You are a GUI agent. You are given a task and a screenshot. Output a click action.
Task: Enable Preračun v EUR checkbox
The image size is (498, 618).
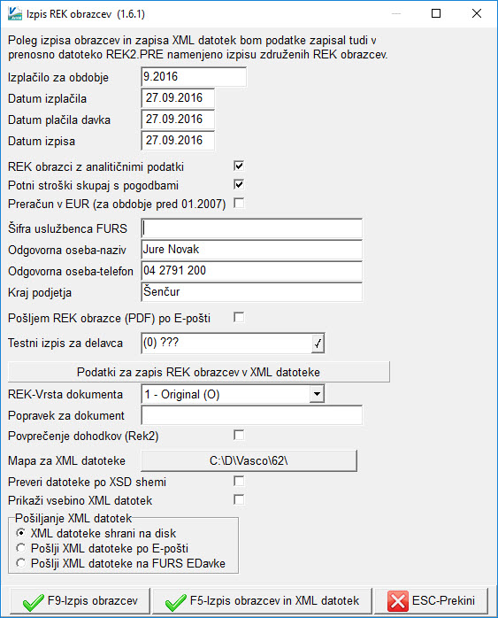tap(239, 203)
